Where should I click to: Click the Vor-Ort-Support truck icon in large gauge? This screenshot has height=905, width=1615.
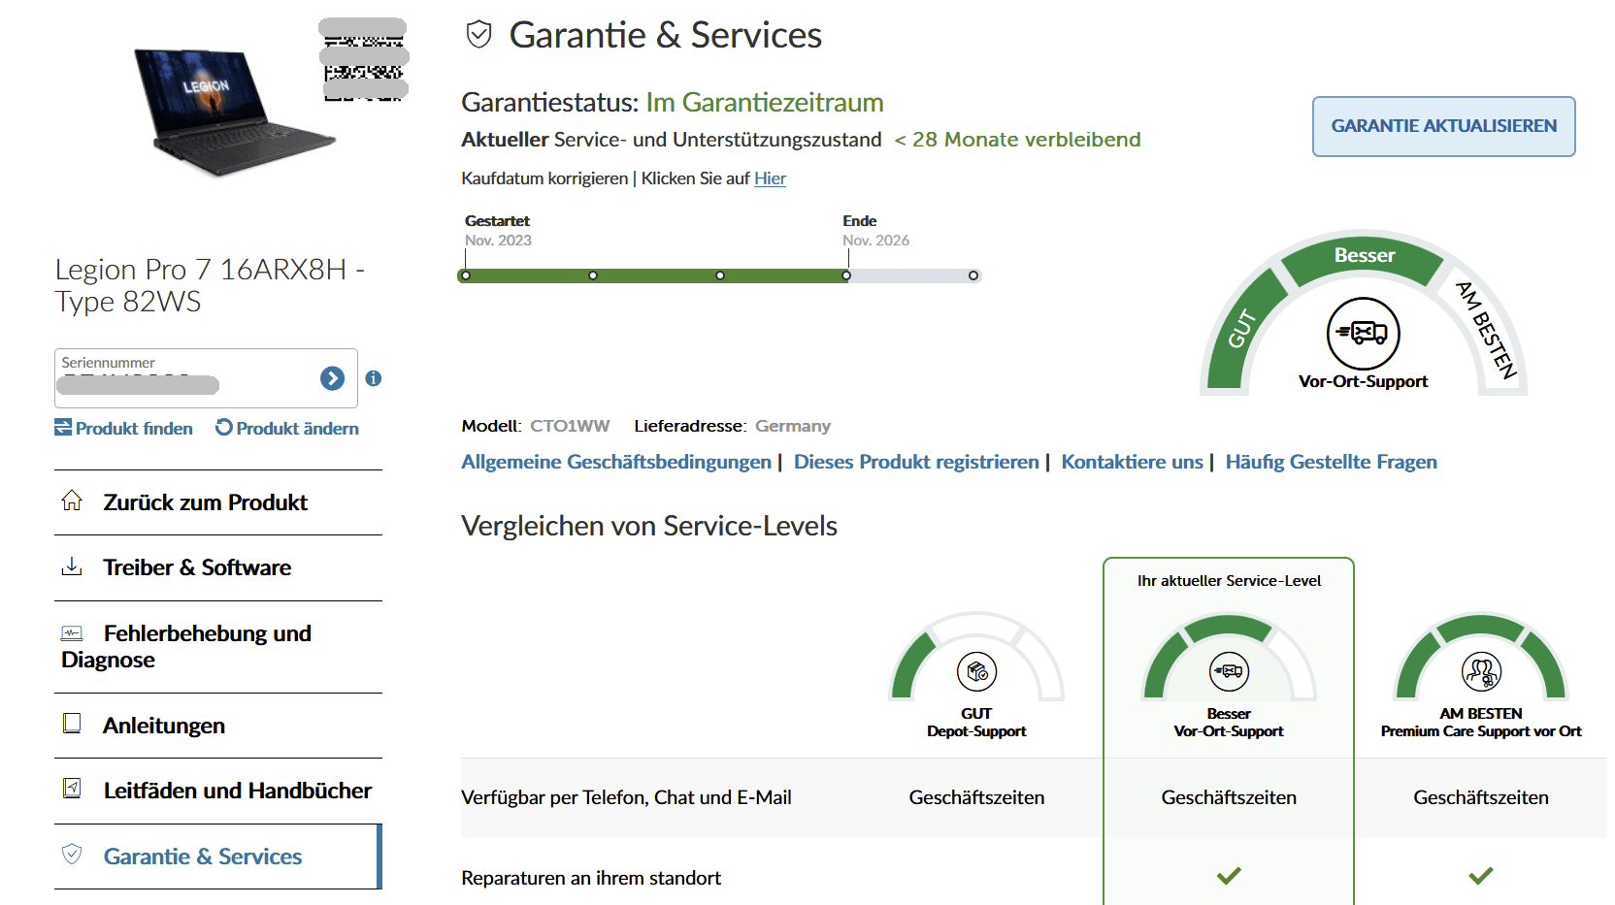pyautogui.click(x=1363, y=334)
